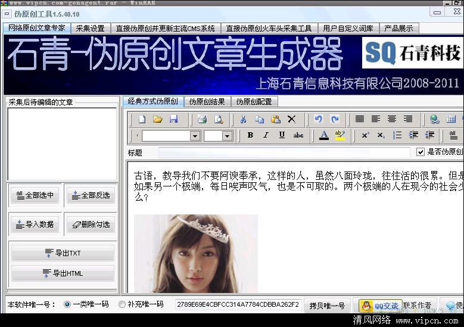The height and width of the screenshot is (327, 464).
Task: Click select all icon in editor toolbar
Action: [x=453, y=135]
